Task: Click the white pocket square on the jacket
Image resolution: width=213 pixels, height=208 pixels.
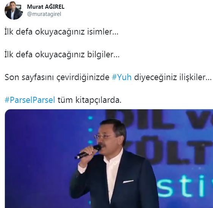Action: 128,181
